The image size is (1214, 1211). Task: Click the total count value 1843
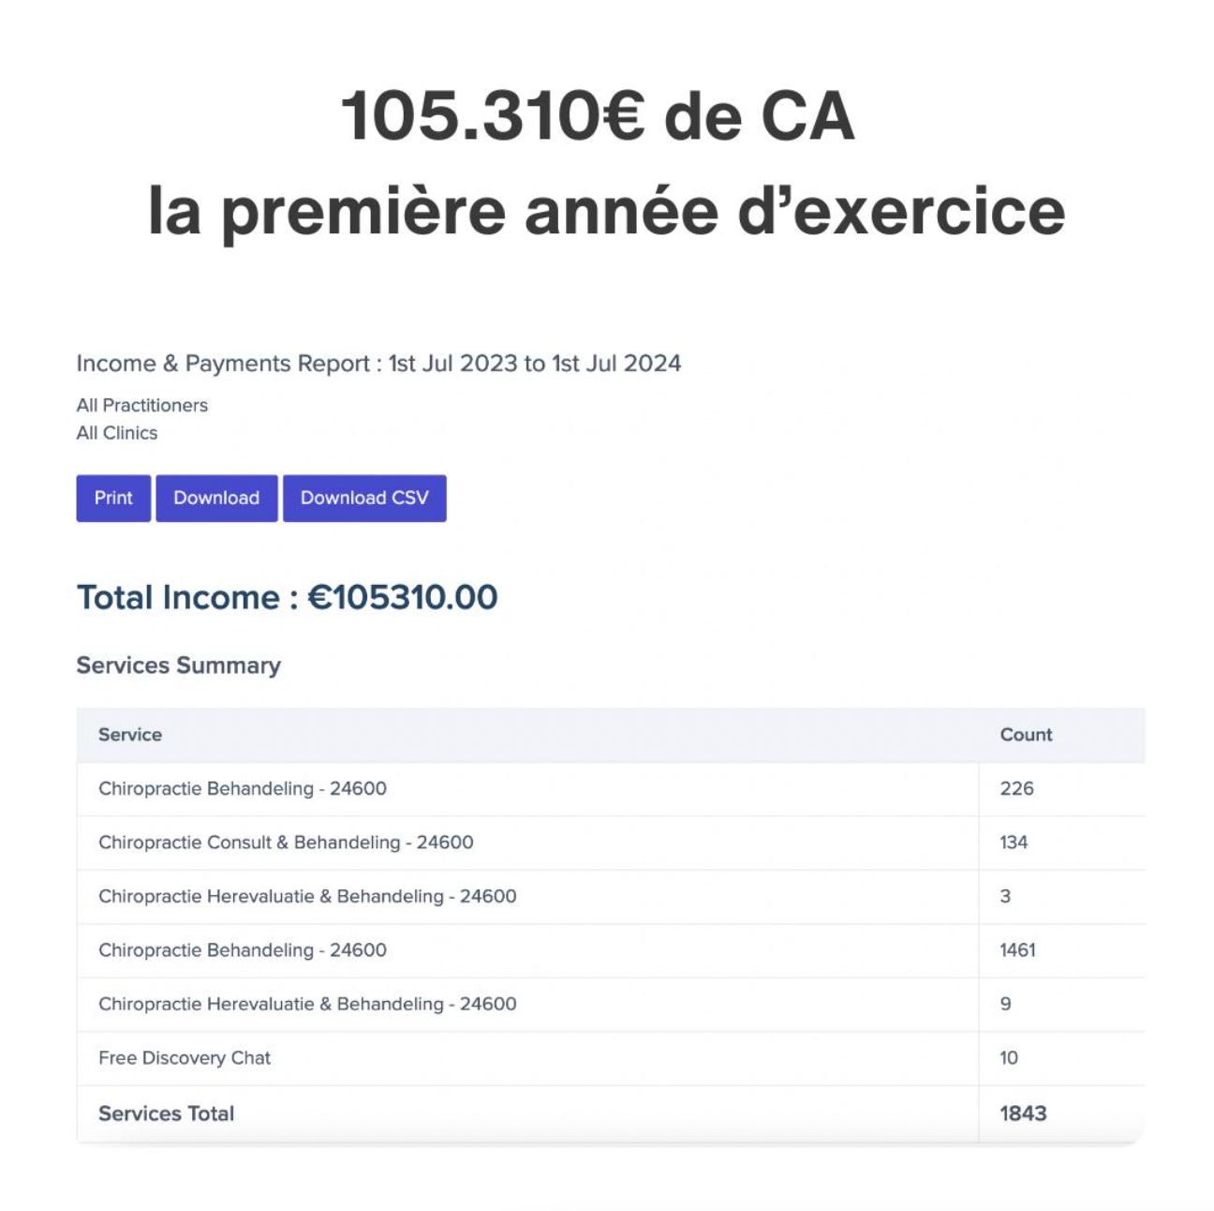point(1023,1114)
